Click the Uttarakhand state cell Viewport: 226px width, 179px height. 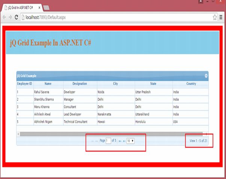154,114
